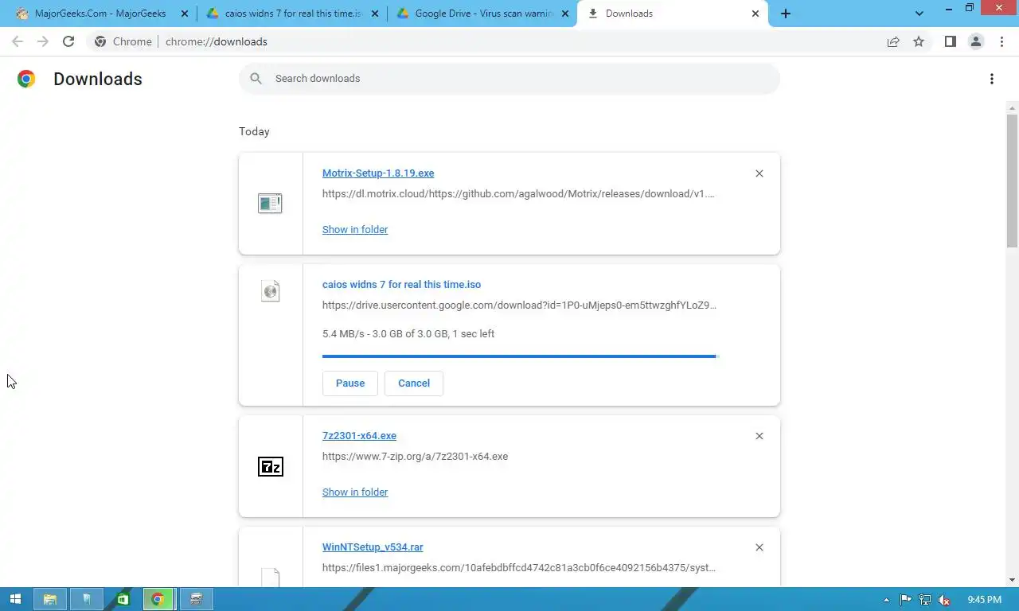Image resolution: width=1019 pixels, height=611 pixels.
Task: Click the Motrix-Setup file icon
Action: 270,204
